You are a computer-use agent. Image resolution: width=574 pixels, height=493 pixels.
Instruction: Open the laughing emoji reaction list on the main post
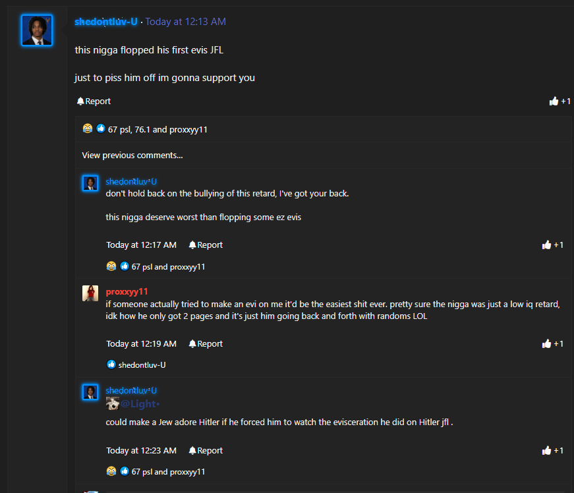coord(88,129)
